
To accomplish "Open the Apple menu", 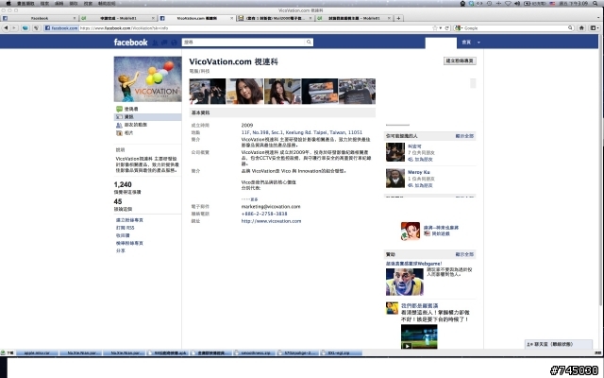I will pos(8,3).
